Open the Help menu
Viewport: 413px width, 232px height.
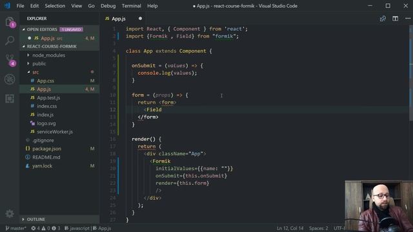(152, 6)
